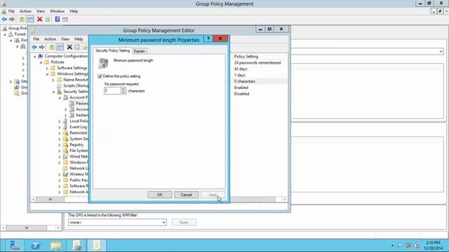Click the main console tree horizontal scrollbar thumb
The height and width of the screenshot is (252, 449).
(x=27, y=227)
